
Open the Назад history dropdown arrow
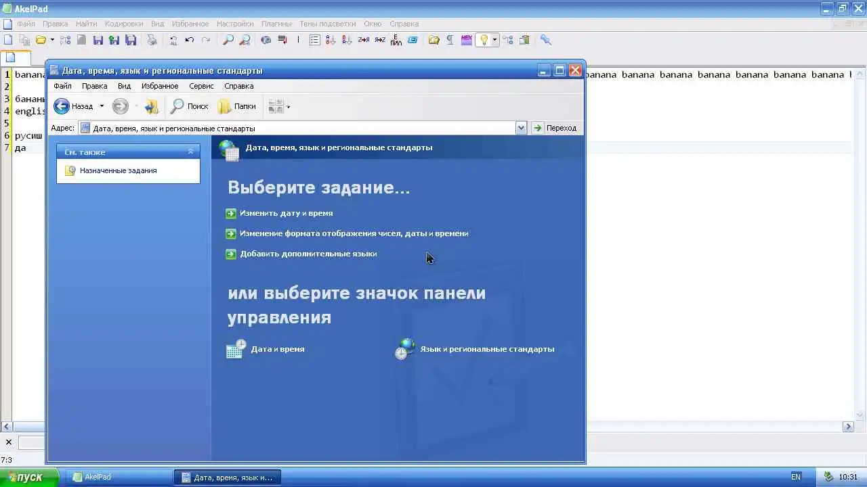[102, 106]
